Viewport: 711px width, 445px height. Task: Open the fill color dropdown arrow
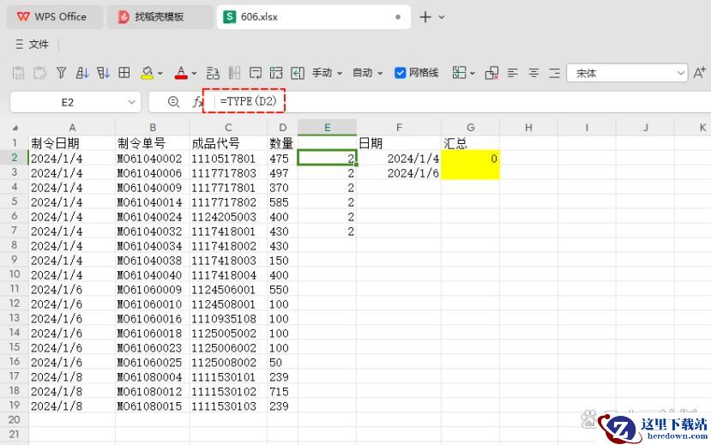click(160, 73)
